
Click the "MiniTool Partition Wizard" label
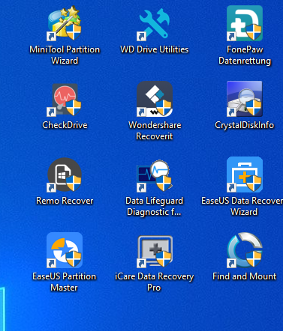65,55
